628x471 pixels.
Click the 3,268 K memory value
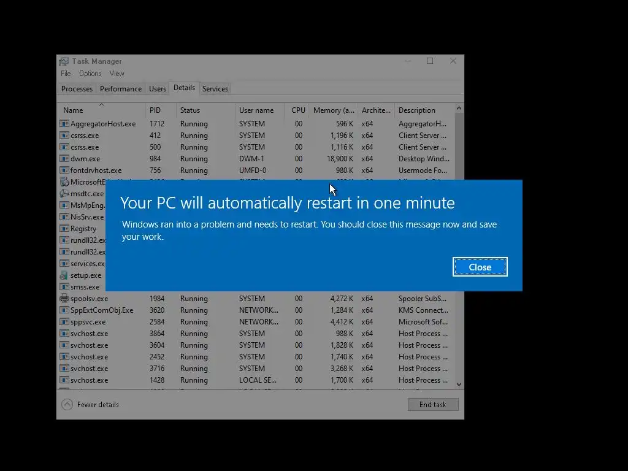[342, 368]
